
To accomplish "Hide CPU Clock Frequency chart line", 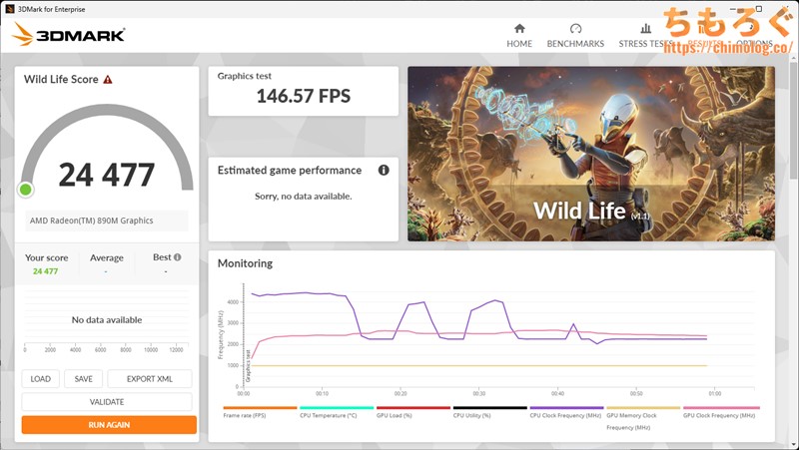I will 566,414.
